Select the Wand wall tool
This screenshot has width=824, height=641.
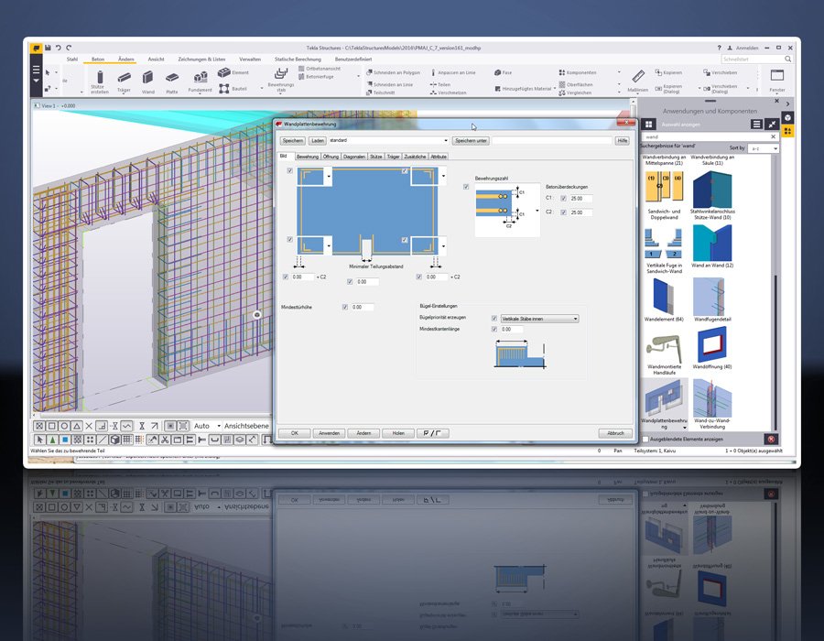point(148,82)
